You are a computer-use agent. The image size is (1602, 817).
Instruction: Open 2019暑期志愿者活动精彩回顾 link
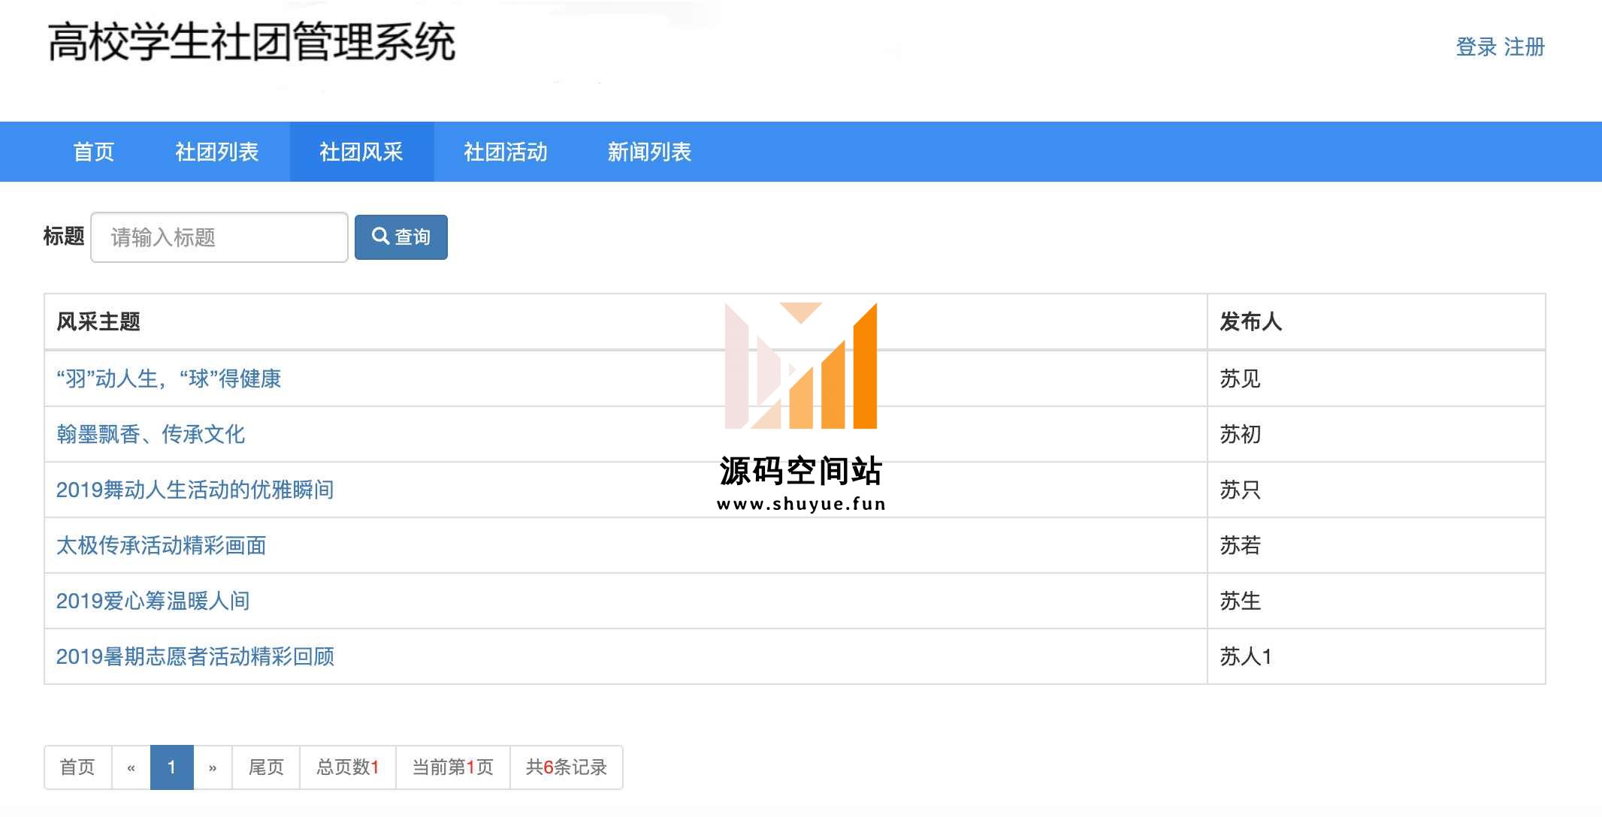pos(195,656)
